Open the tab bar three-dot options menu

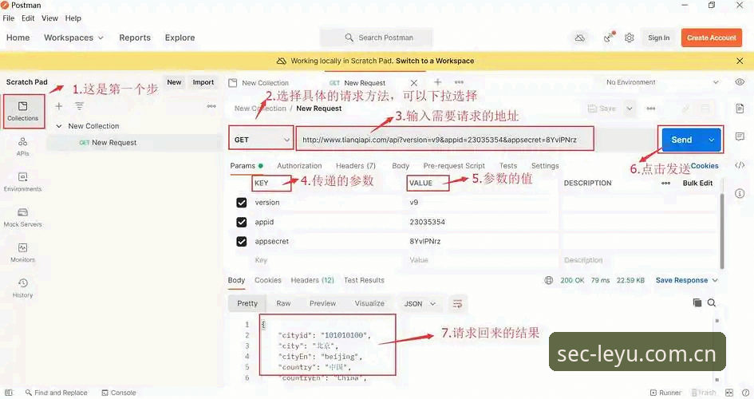pyautogui.click(x=459, y=82)
